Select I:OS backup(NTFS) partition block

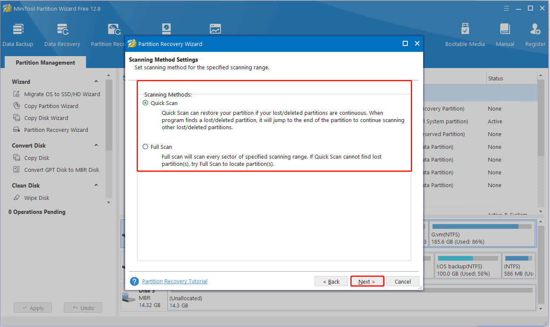468,266
